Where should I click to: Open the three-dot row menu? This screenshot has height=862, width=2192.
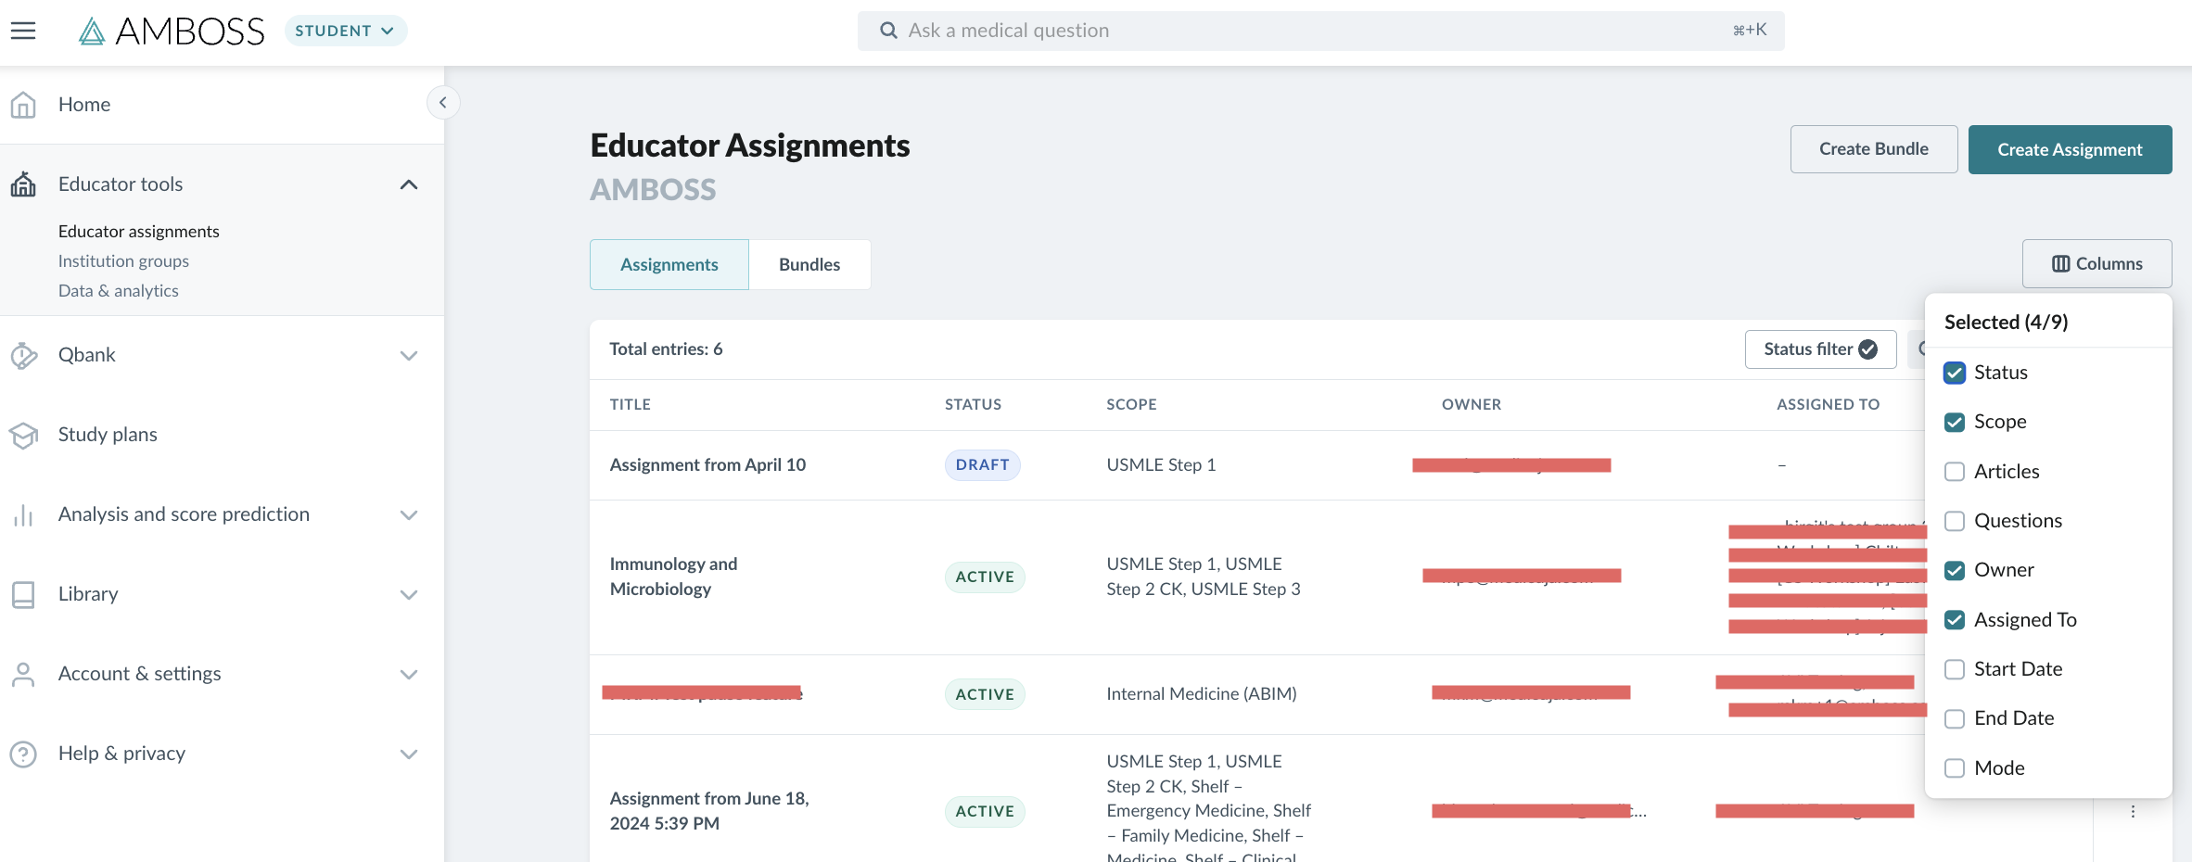tap(2133, 811)
